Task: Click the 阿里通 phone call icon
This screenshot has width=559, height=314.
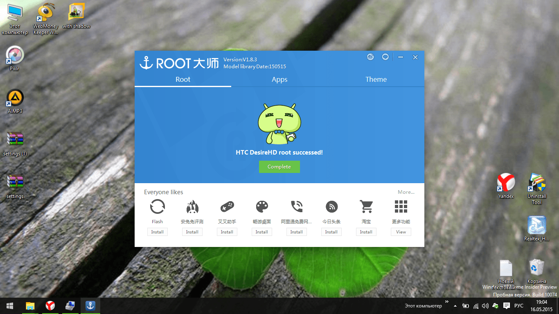Action: tap(297, 207)
